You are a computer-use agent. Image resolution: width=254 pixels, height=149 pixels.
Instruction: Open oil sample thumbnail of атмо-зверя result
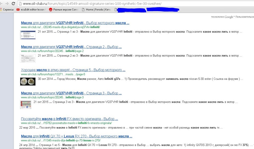pyautogui.click(x=28, y=82)
